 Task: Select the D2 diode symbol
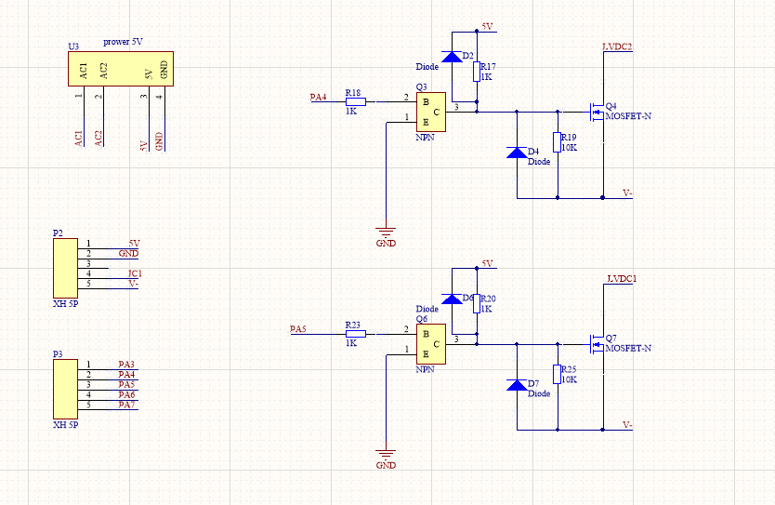(x=452, y=57)
